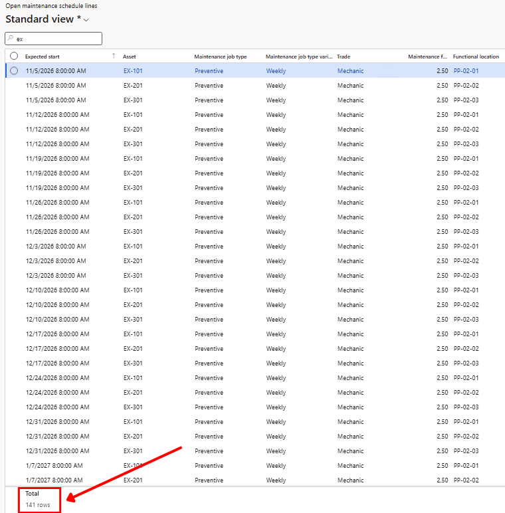The height and width of the screenshot is (513, 505).
Task: Click Mechanic cell in 12/31/2026 EX-201 row
Action: pyautogui.click(x=351, y=437)
